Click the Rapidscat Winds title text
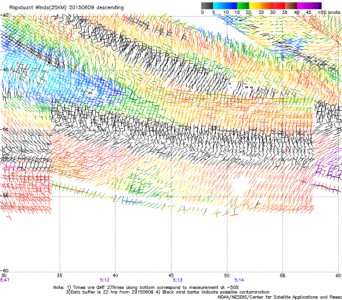Viewport: 342px width, 300px height. click(x=66, y=7)
